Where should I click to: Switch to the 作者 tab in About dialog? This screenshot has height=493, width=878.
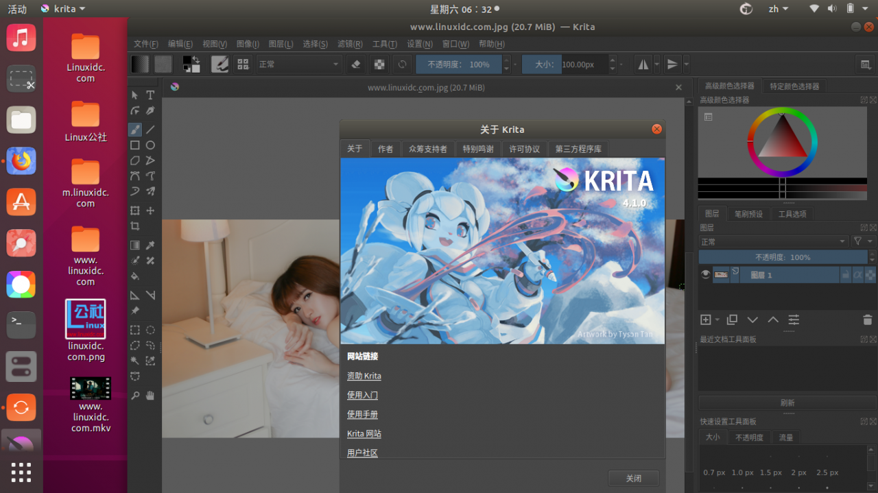coord(385,149)
